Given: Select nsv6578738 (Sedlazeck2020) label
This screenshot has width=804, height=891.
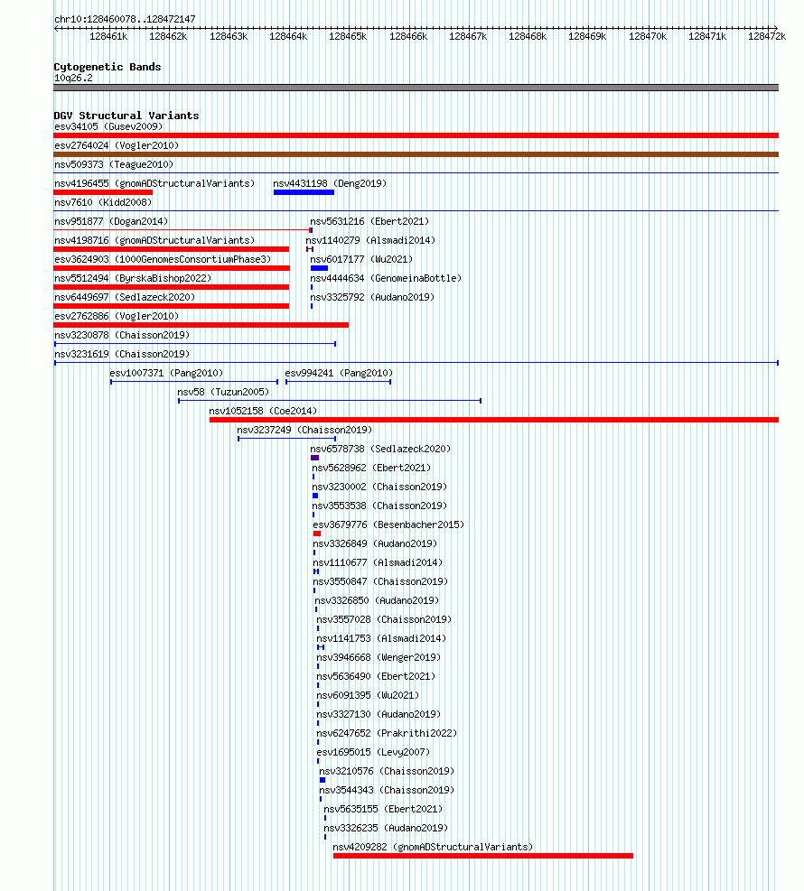Looking at the screenshot, I should [380, 449].
